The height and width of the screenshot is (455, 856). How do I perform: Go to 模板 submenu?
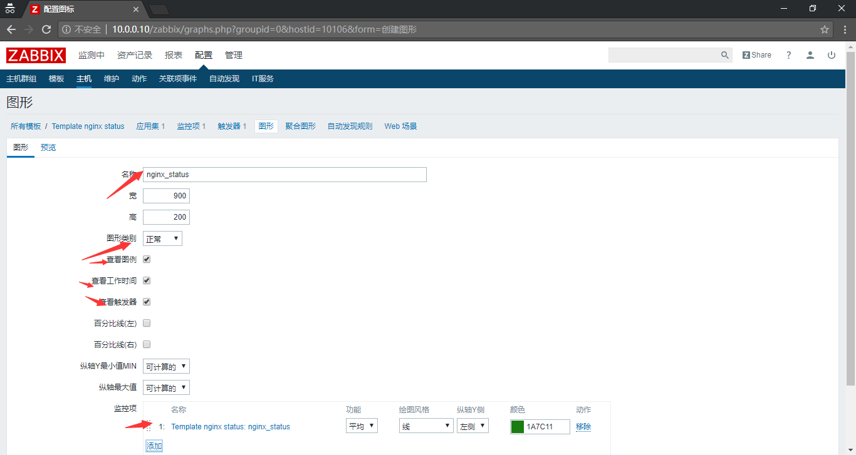tap(56, 79)
